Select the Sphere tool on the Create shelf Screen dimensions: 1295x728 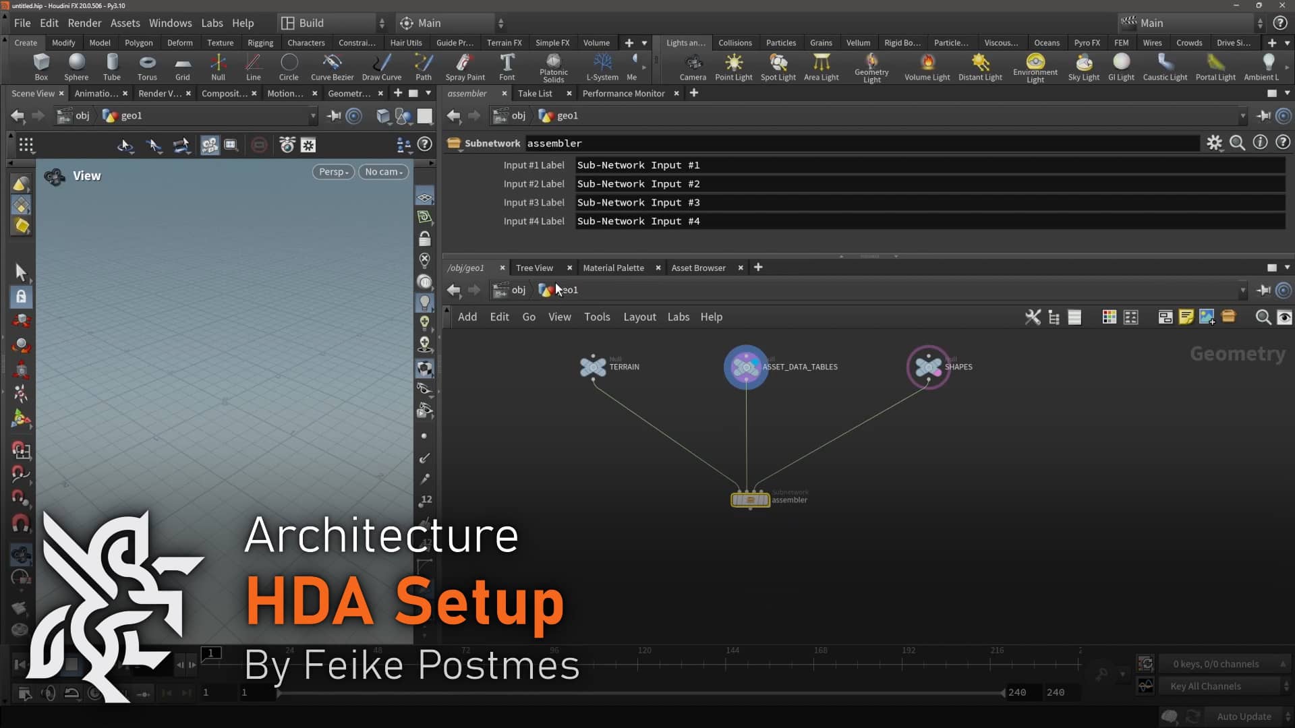[76, 67]
